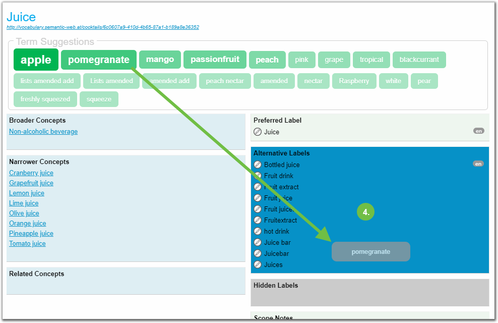498x323 pixels.
Task: Go to the Pineapple juice concept
Action: pyautogui.click(x=31, y=234)
